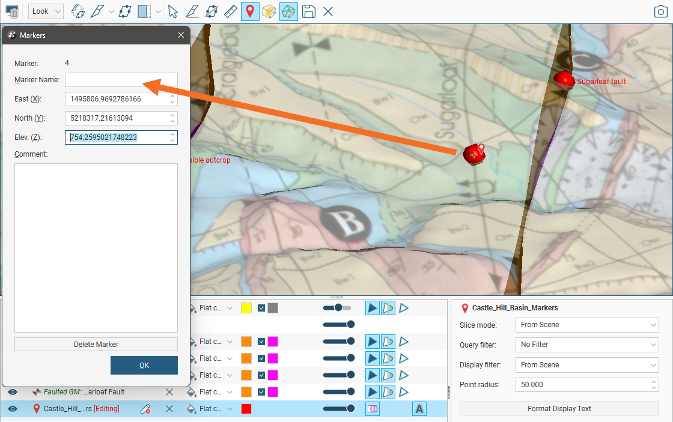Open the Look dropdown in toolbar
This screenshot has height=422, width=673.
[46, 11]
